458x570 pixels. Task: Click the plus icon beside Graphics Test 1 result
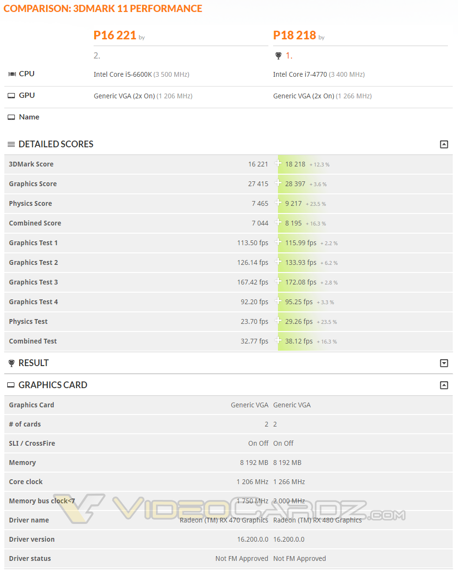click(x=278, y=242)
